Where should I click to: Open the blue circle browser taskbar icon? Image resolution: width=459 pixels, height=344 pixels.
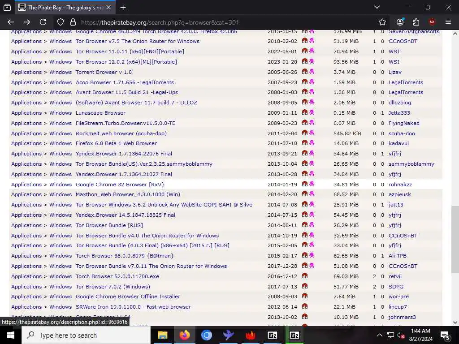pos(206,335)
